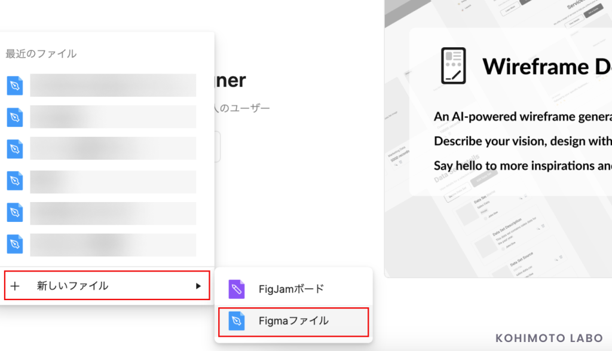Screen dimensions: 612x351
Task: Choose Figmaファイル from the submenu
Action: pyautogui.click(x=293, y=321)
